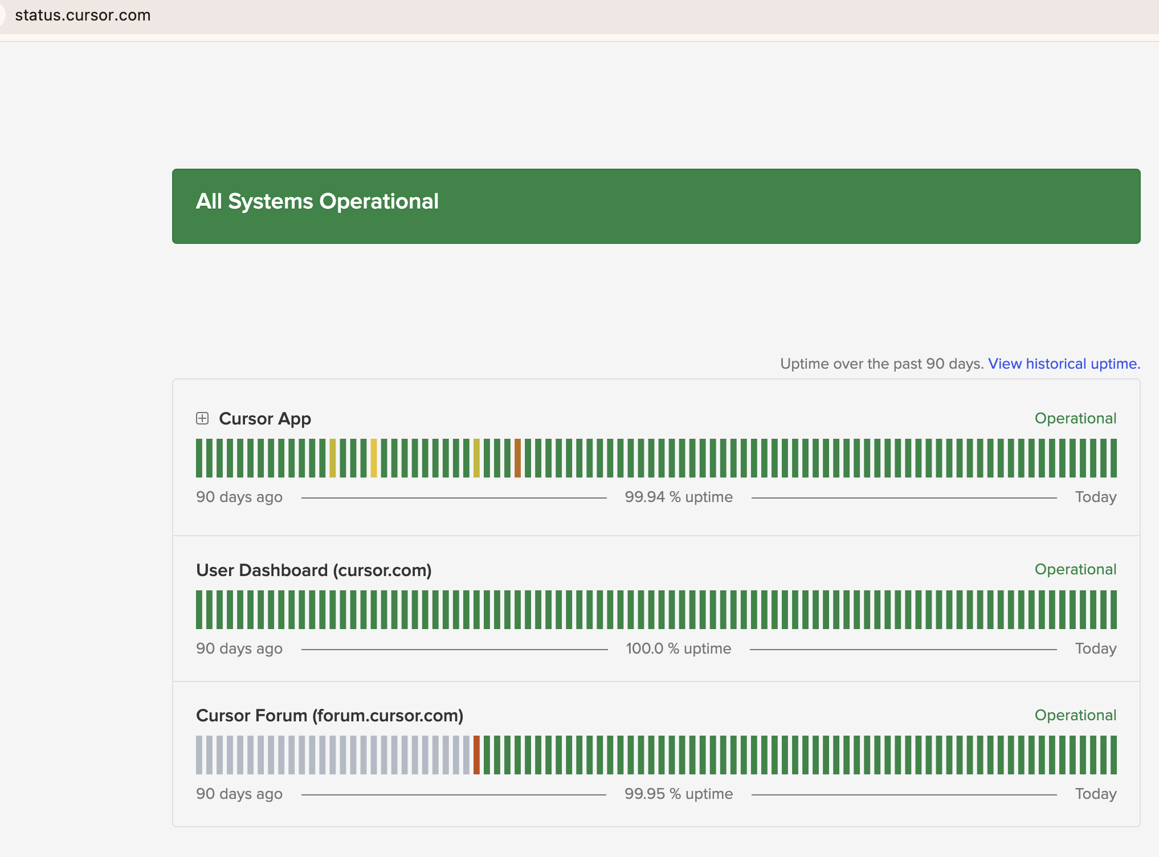The image size is (1159, 857).
Task: Click the All Systems Operational banner
Action: tap(656, 206)
